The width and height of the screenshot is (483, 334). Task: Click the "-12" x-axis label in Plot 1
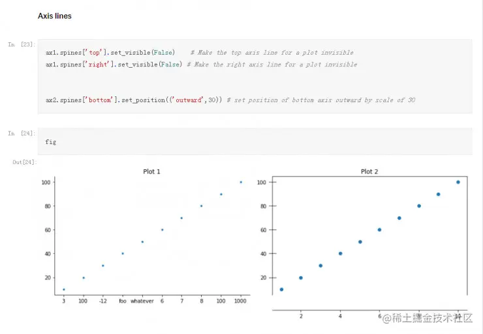tap(103, 301)
